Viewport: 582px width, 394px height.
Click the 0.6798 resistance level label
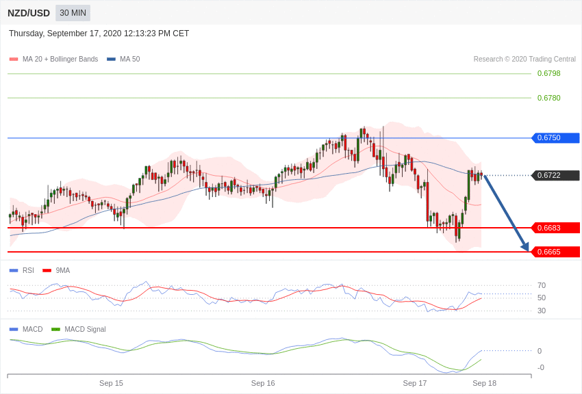pos(548,73)
